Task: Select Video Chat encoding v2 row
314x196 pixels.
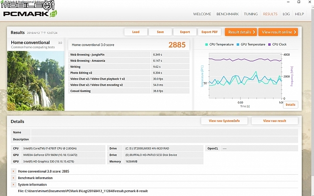Action: 129,85
